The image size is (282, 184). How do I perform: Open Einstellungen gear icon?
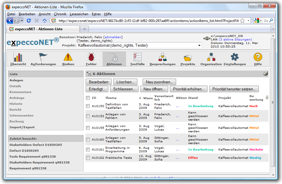[x=235, y=57]
